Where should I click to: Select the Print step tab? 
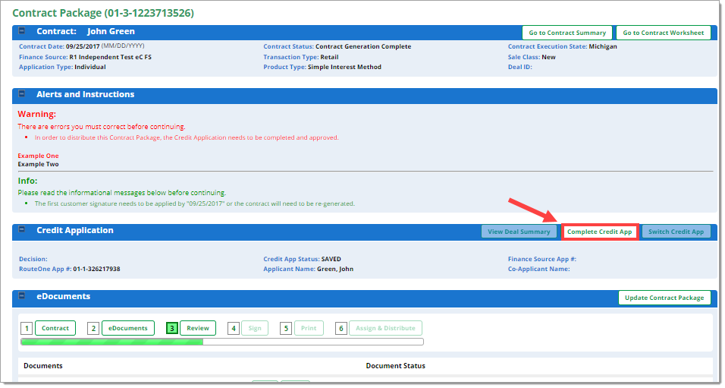click(309, 328)
